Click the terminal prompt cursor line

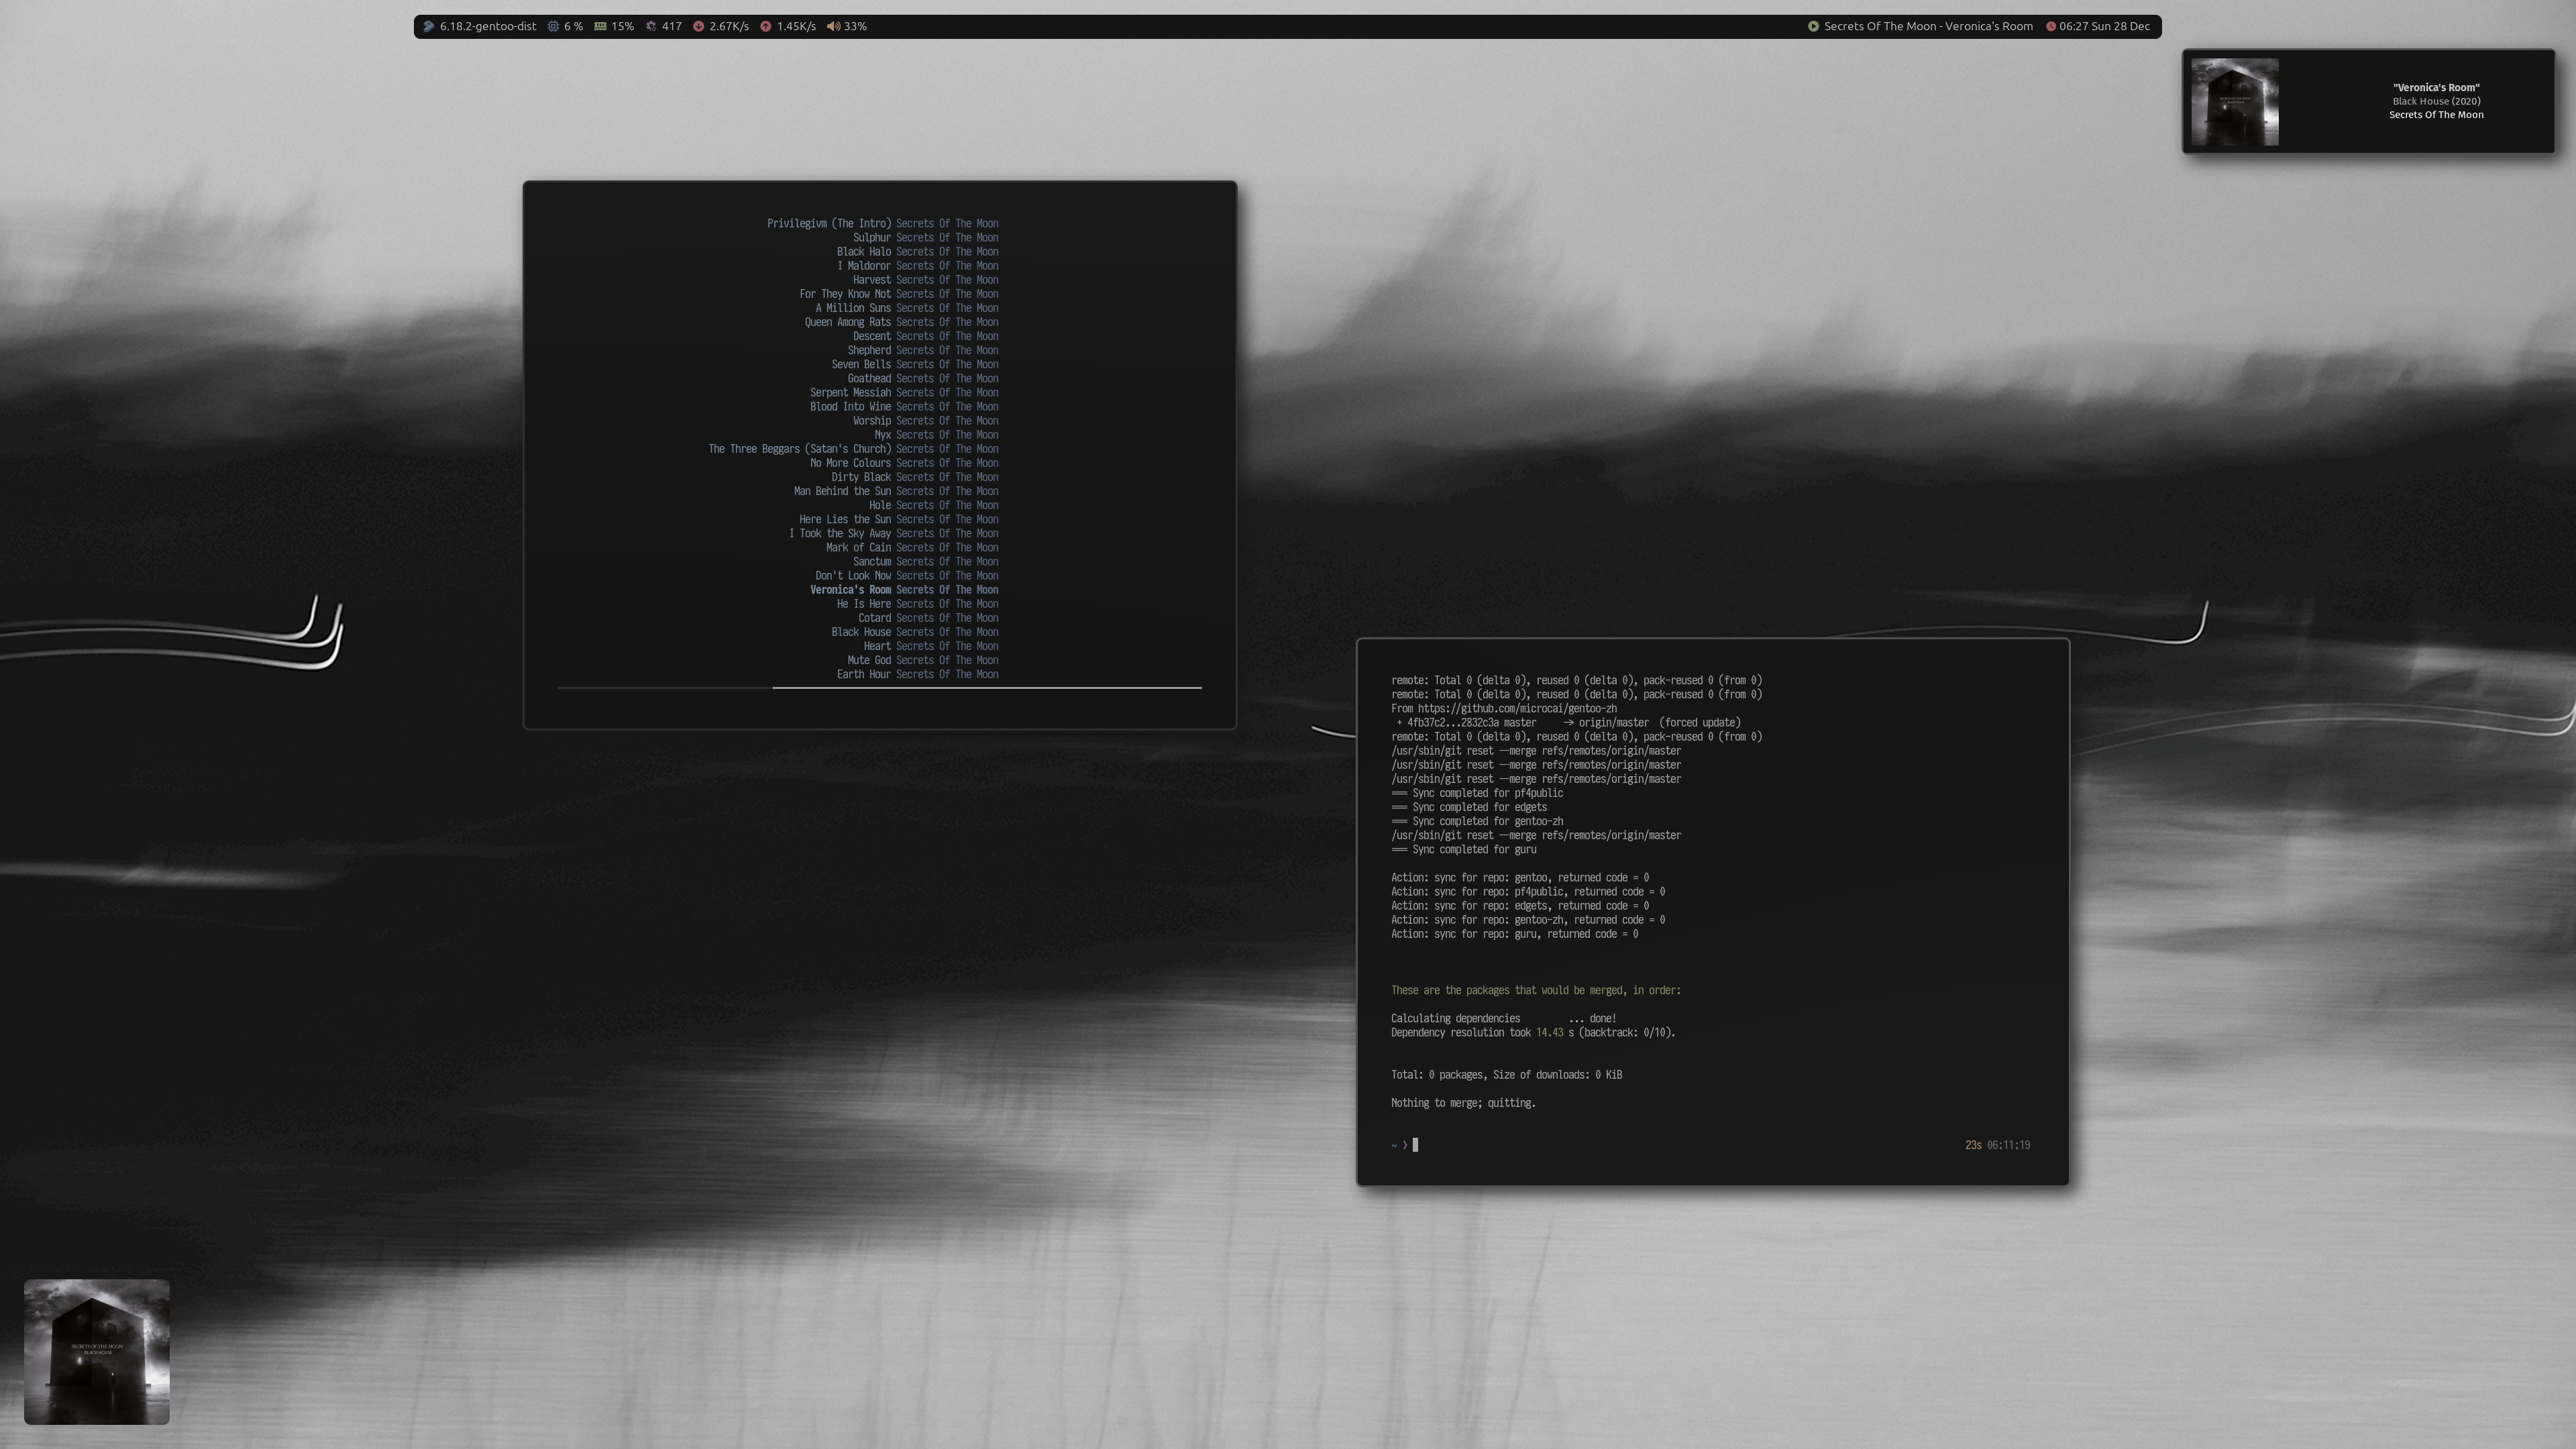click(1415, 1146)
